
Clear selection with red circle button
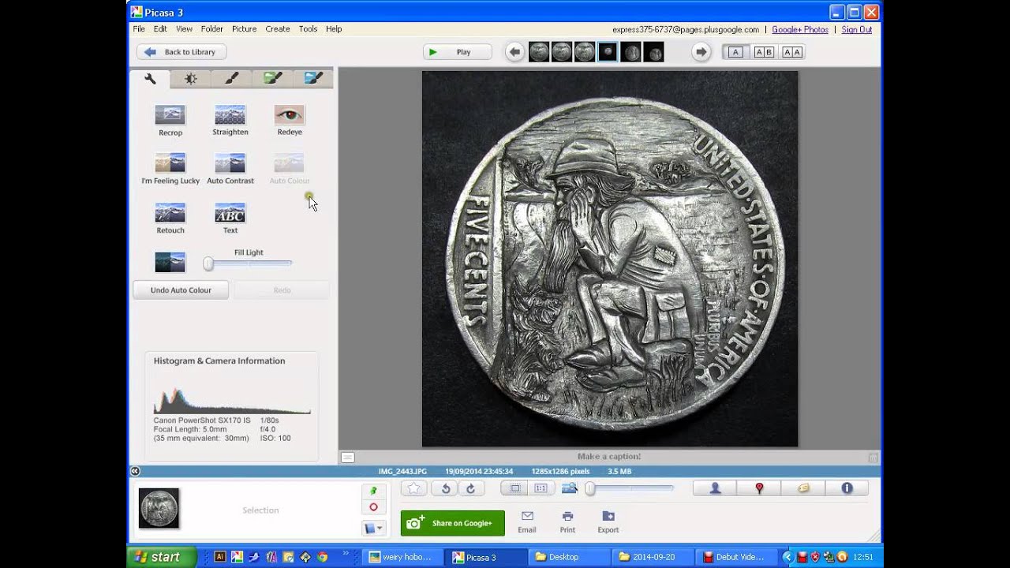tap(373, 507)
